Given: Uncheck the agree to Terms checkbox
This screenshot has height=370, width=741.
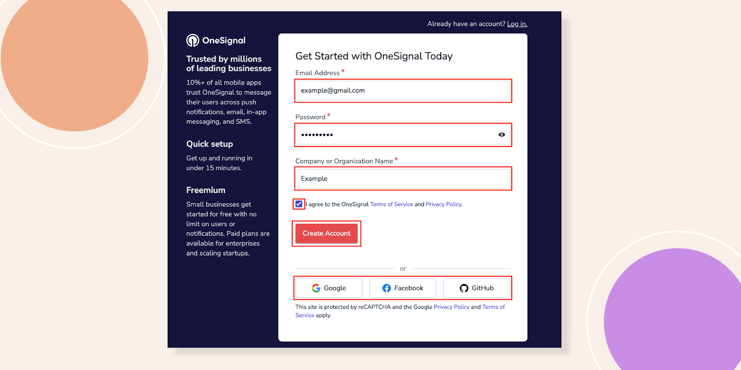Looking at the screenshot, I should pyautogui.click(x=299, y=204).
